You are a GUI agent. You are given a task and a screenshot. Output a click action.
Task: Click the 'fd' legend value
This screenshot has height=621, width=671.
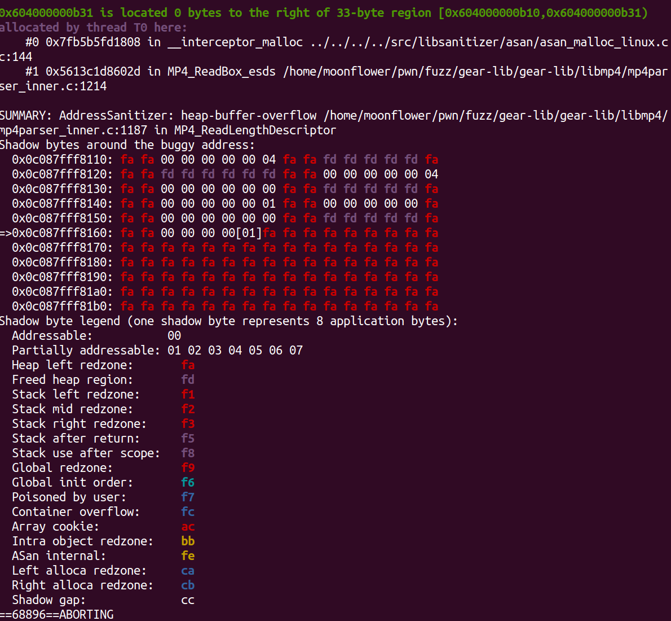tap(188, 380)
